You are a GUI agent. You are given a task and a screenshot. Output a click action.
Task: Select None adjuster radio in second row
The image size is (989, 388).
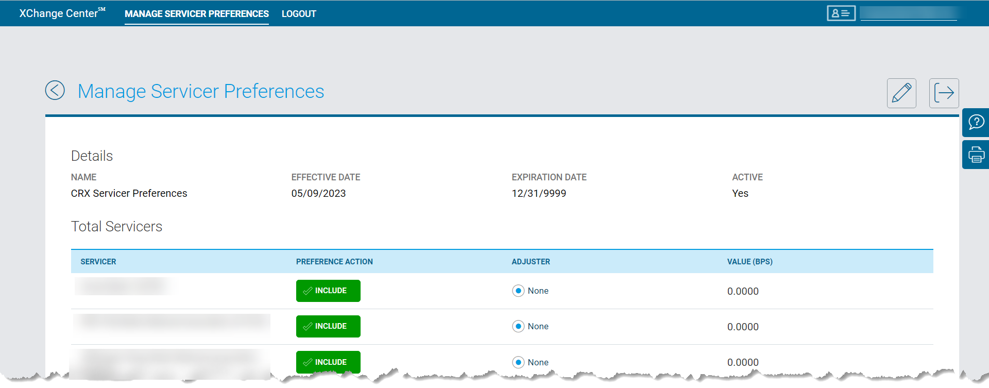pyautogui.click(x=518, y=327)
